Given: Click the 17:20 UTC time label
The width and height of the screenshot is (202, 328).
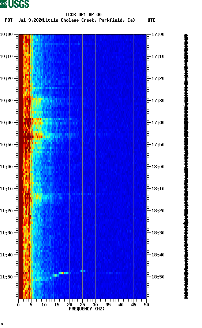Looking at the screenshot, I should coord(158,79).
